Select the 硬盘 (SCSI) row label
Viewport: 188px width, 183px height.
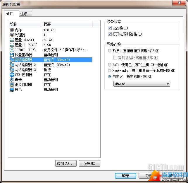24,40
